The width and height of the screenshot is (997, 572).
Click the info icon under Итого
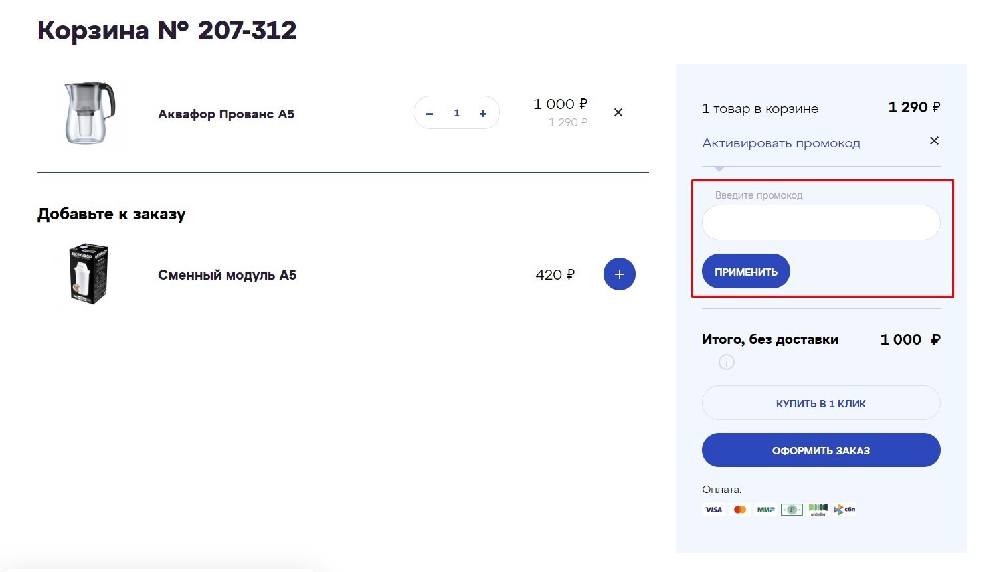[727, 362]
